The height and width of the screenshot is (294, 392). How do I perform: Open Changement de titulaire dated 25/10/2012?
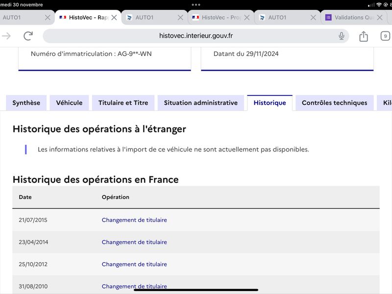point(134,264)
